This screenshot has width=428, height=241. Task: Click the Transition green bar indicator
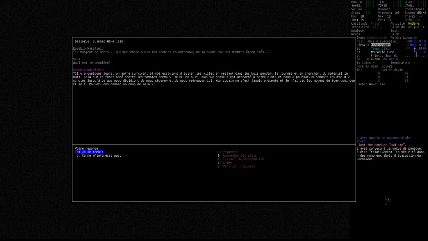click(377, 27)
